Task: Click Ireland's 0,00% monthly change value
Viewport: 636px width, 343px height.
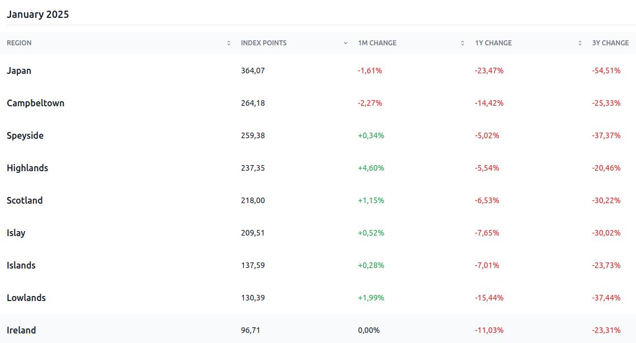Action: [369, 330]
